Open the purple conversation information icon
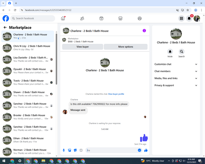The width and height of the screenshot is (205, 164). [144, 31]
